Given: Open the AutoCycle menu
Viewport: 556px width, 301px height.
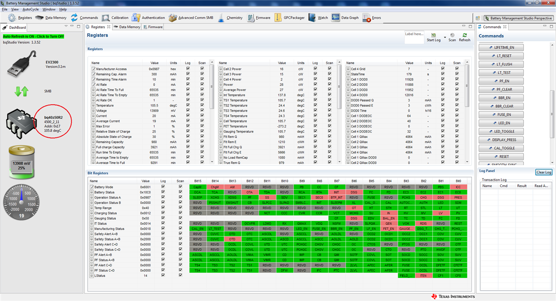Looking at the screenshot, I should pos(31,9).
